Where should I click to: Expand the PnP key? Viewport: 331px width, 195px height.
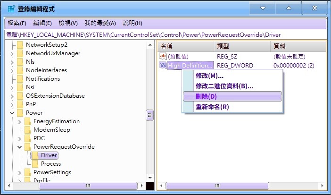[x=12, y=105]
